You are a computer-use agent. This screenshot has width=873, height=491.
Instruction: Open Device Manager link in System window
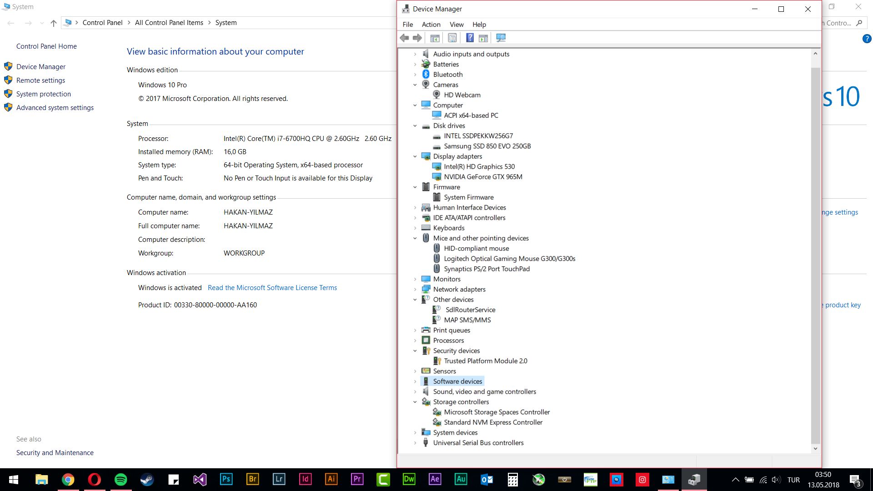[41, 67]
